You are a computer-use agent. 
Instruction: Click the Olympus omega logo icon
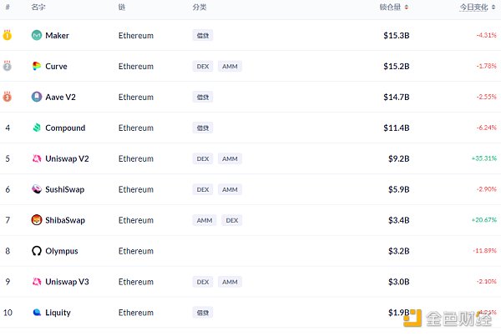37,251
